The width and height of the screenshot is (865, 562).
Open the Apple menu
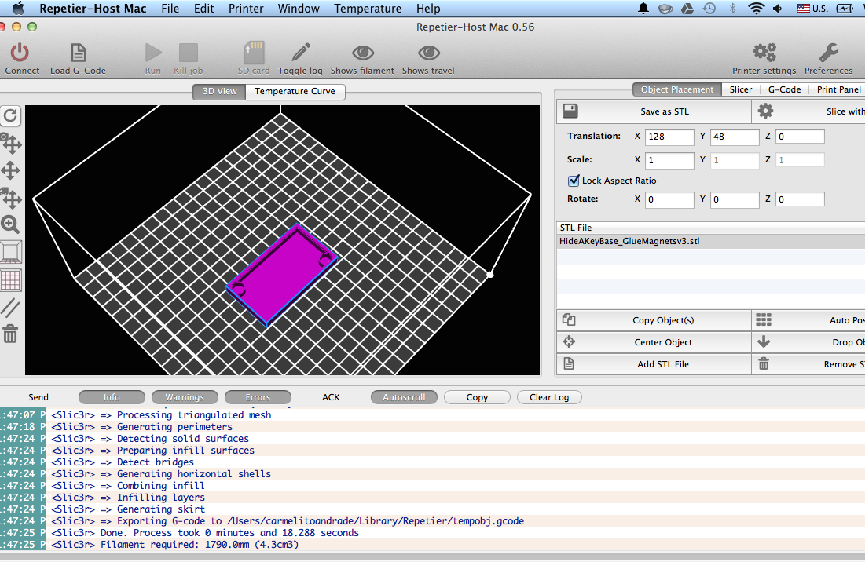click(x=18, y=8)
